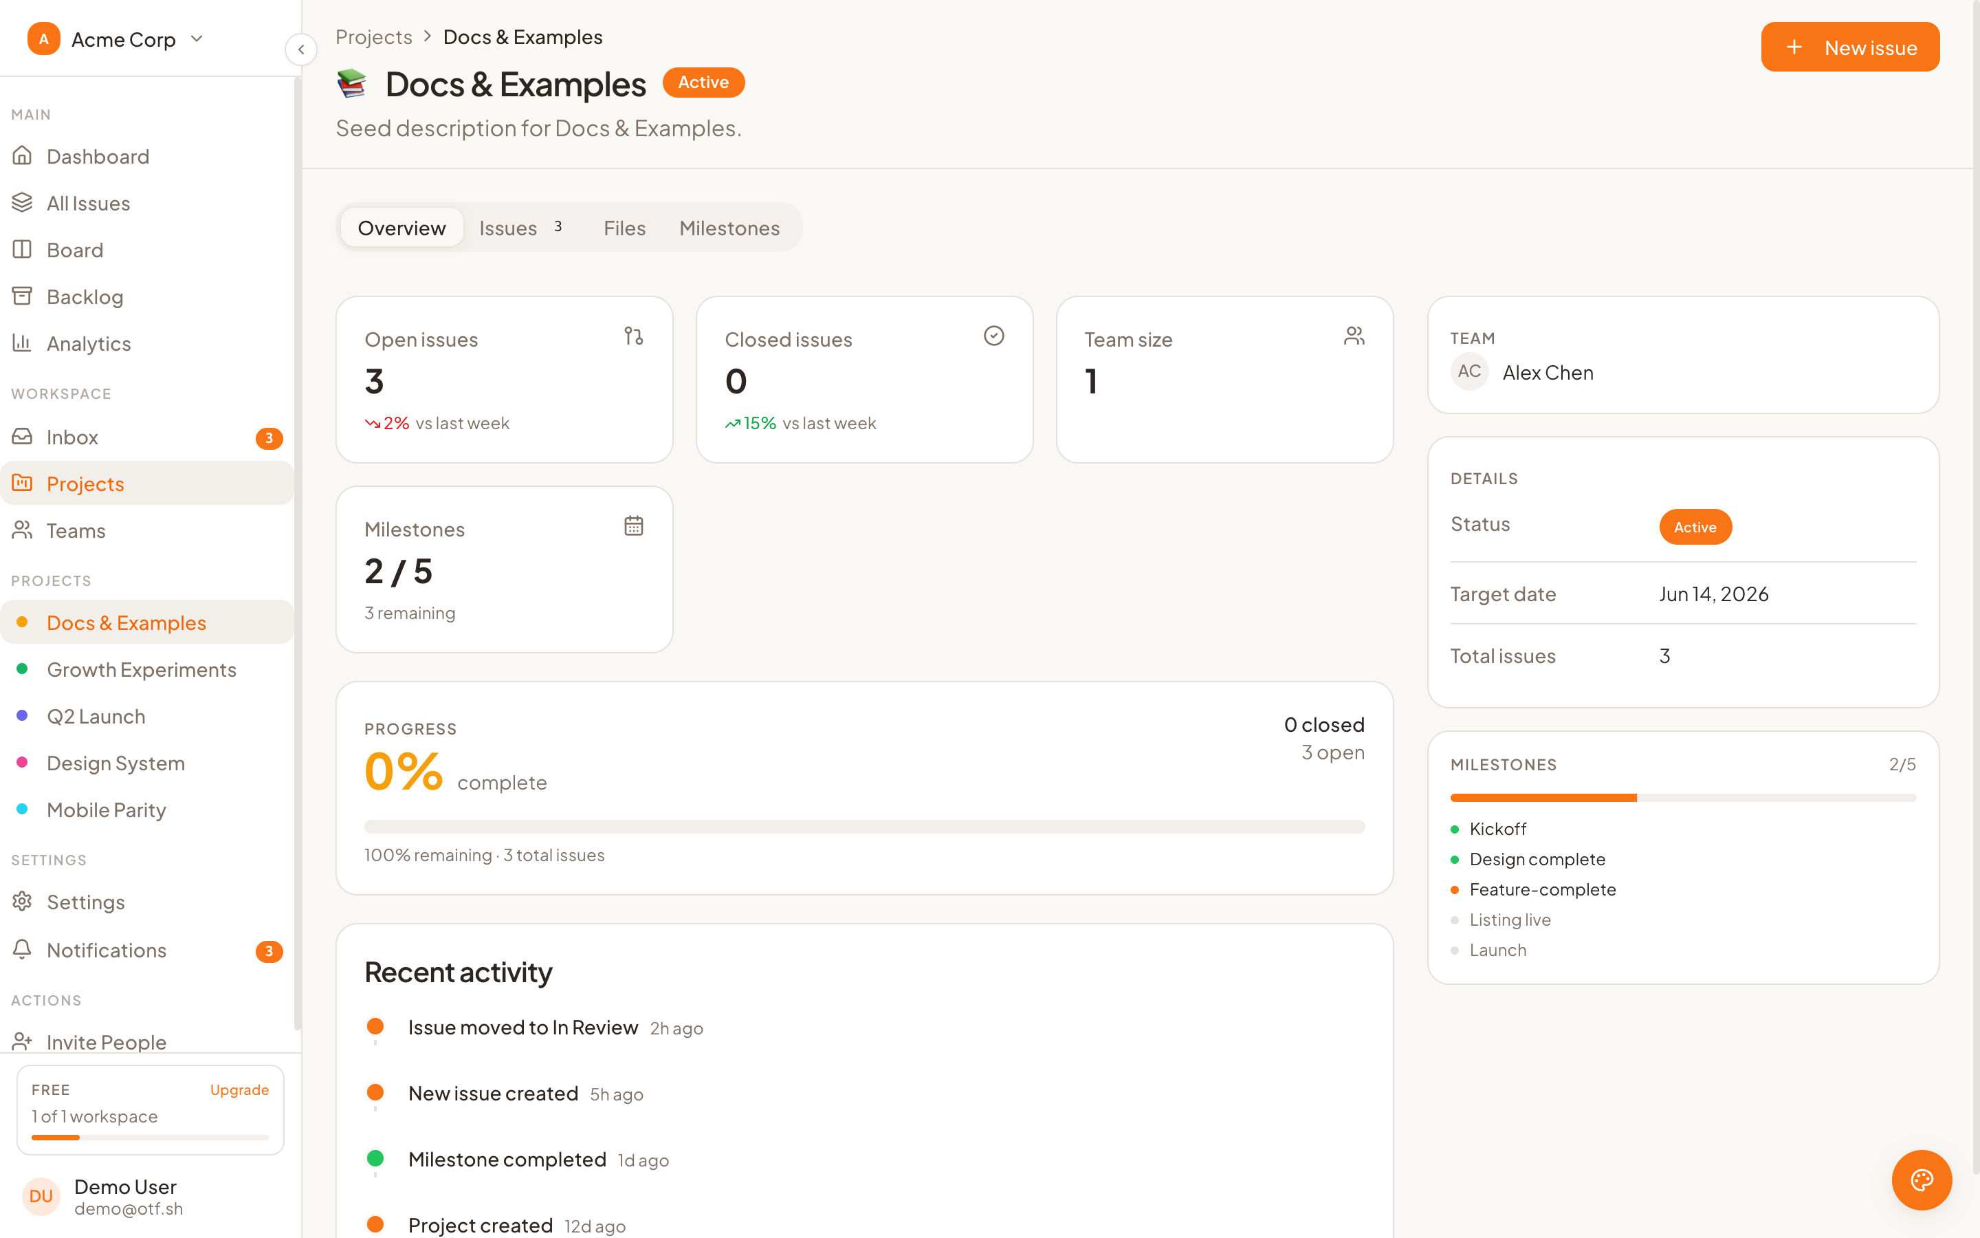Click the Open issues pull-request icon
The image size is (1980, 1238).
[x=633, y=336]
